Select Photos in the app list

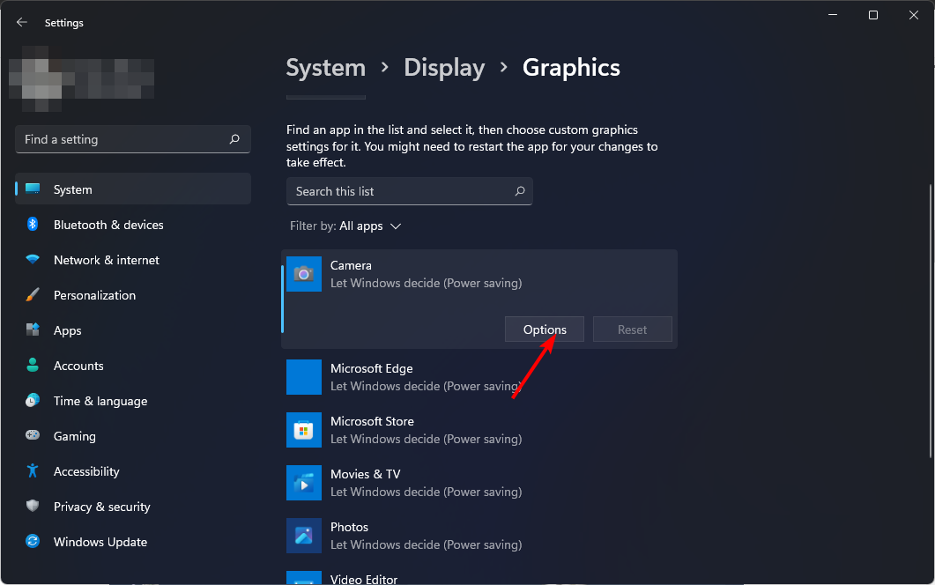[479, 536]
